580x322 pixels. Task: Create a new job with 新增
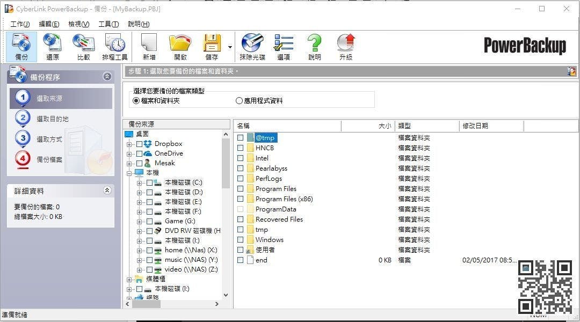tap(149, 47)
